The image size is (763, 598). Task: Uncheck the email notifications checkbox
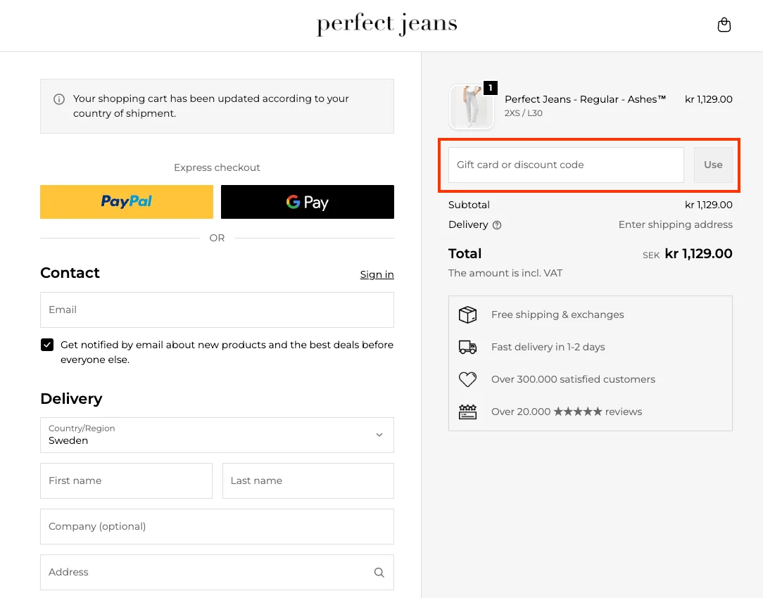pos(47,345)
